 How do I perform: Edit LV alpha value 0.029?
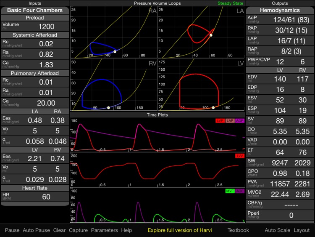(35, 179)
